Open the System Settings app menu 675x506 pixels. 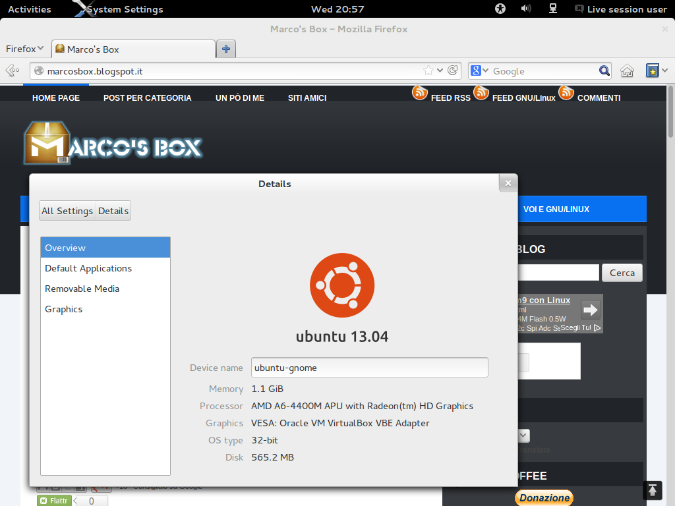(119, 9)
